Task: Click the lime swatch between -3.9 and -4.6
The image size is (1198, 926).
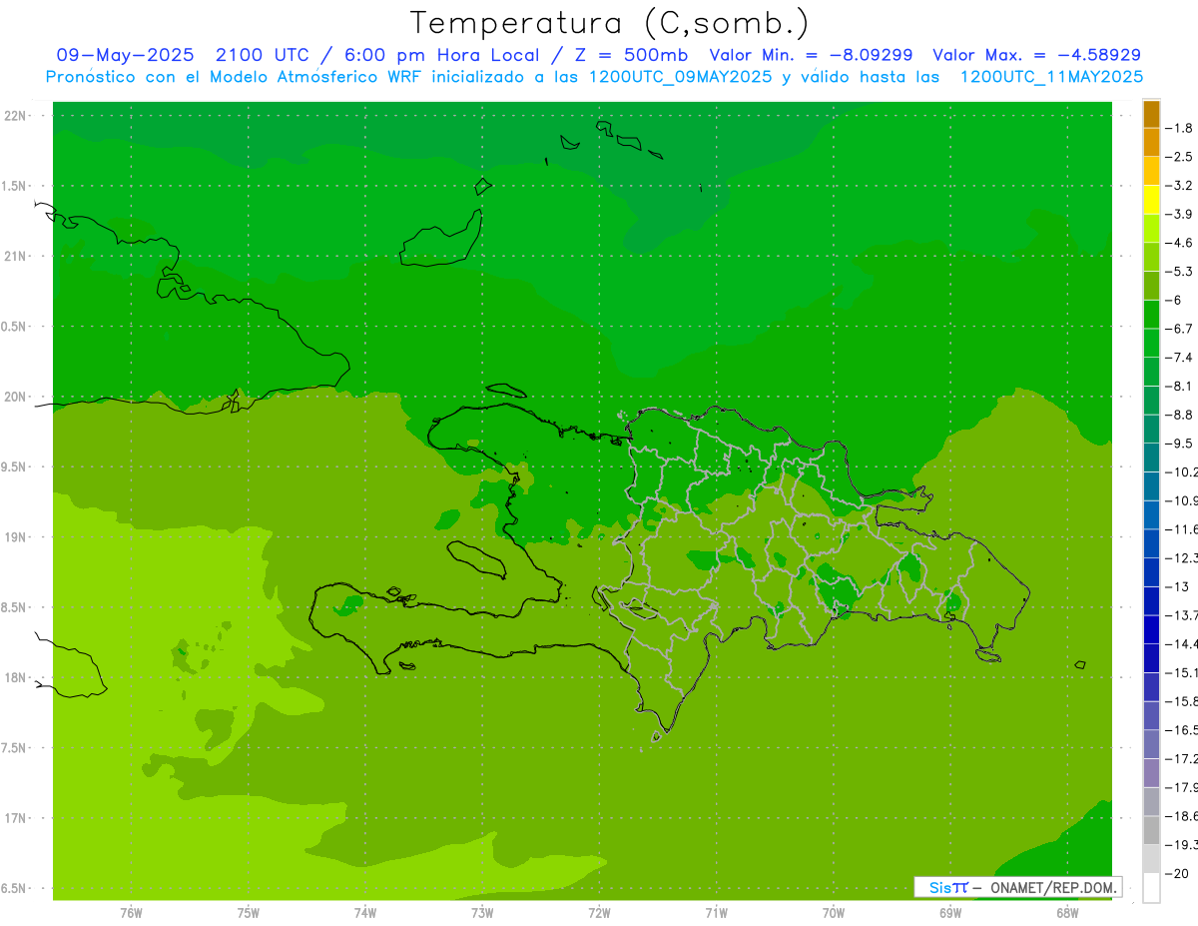Action: [1151, 229]
